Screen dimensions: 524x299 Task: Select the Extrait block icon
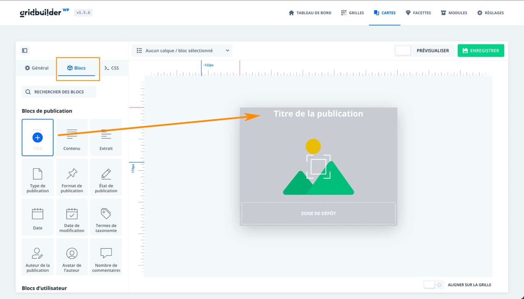click(x=106, y=137)
